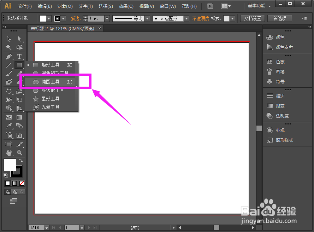Select the Mesh tool
Image resolution: width=314 pixels, height=232 pixels.
tap(8, 117)
